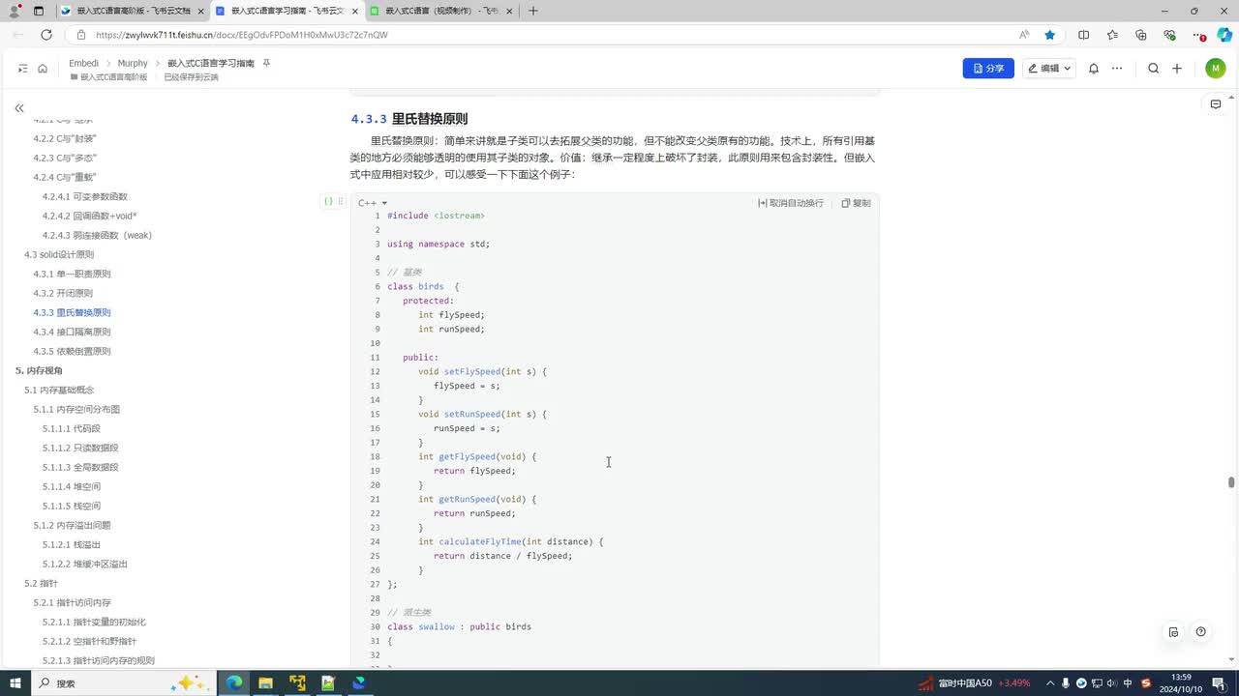The image size is (1239, 696).
Task: Collapse the outline panel with double chevron
Action: click(x=19, y=108)
